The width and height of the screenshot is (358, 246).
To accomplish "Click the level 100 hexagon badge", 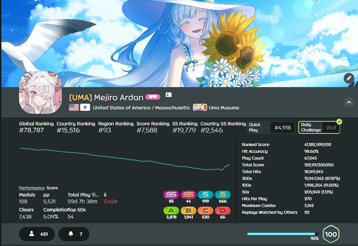I will (x=331, y=234).
